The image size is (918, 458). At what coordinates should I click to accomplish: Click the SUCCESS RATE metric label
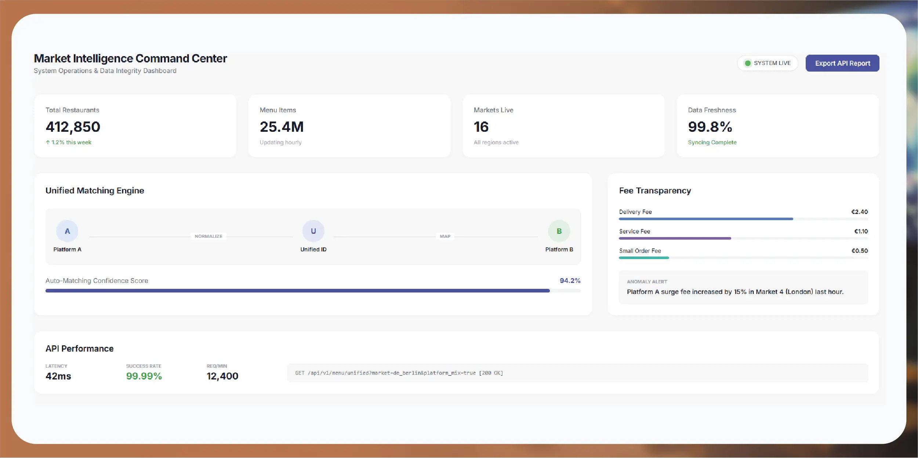click(144, 366)
